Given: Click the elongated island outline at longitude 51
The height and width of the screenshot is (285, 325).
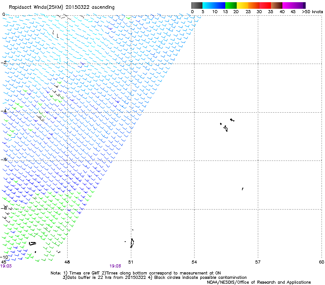Looking at the screenshot, I should pos(132,243).
